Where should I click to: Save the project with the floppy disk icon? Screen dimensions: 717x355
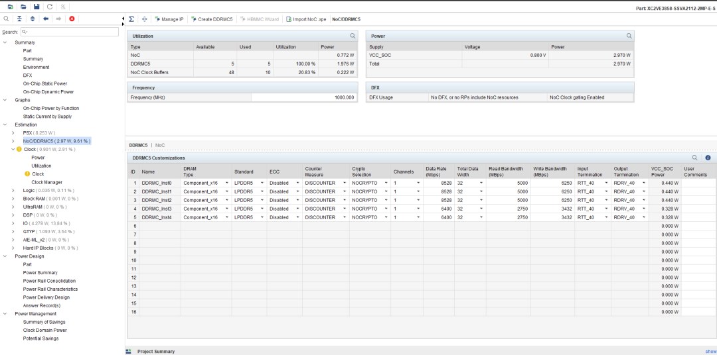(x=37, y=7)
